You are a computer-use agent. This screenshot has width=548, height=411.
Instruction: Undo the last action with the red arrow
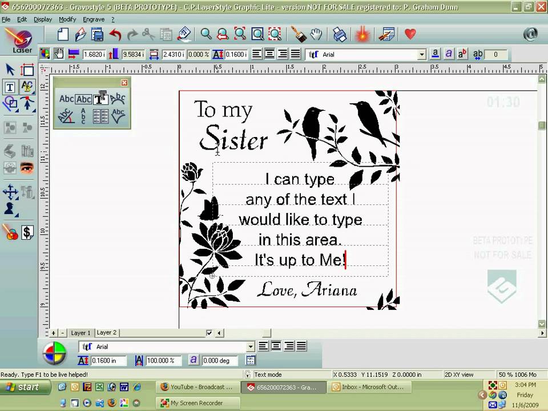(x=115, y=34)
